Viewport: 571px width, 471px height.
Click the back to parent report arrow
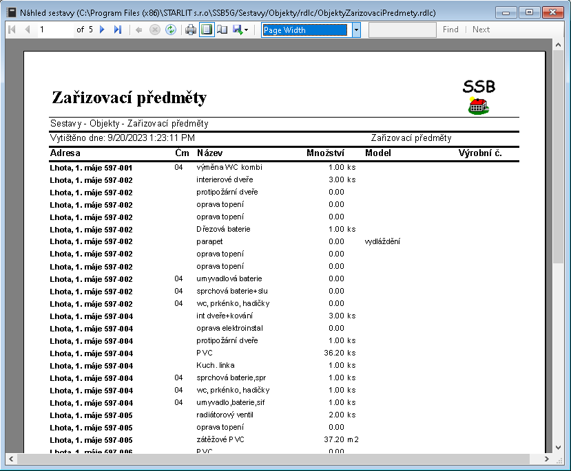(x=139, y=30)
